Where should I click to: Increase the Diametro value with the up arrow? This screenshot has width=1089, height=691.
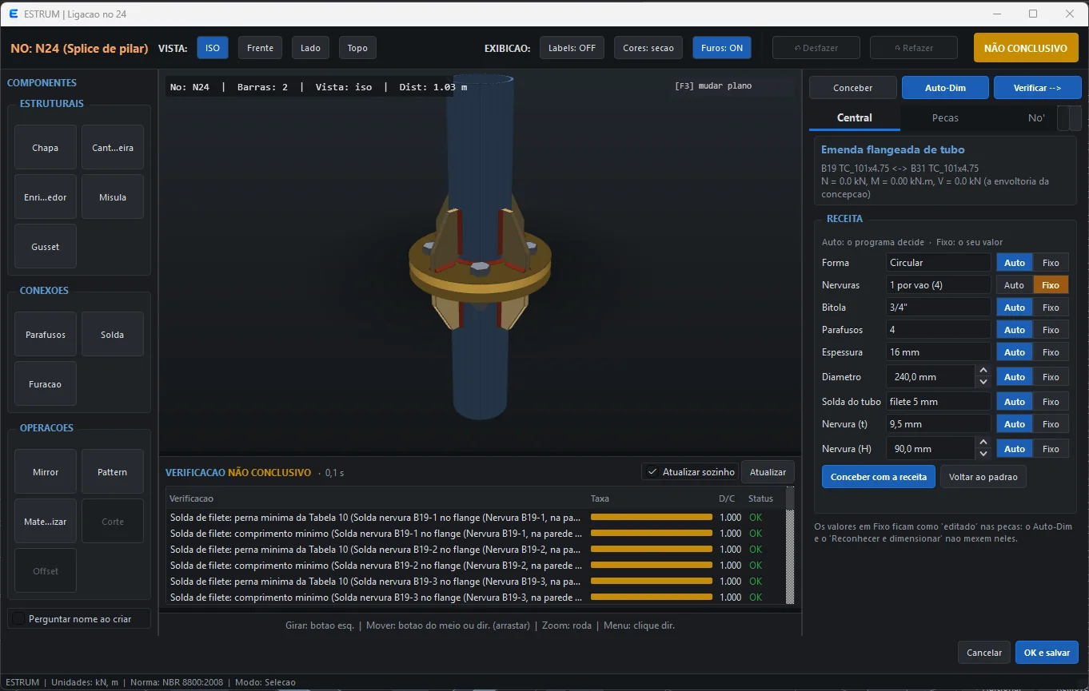pos(983,371)
